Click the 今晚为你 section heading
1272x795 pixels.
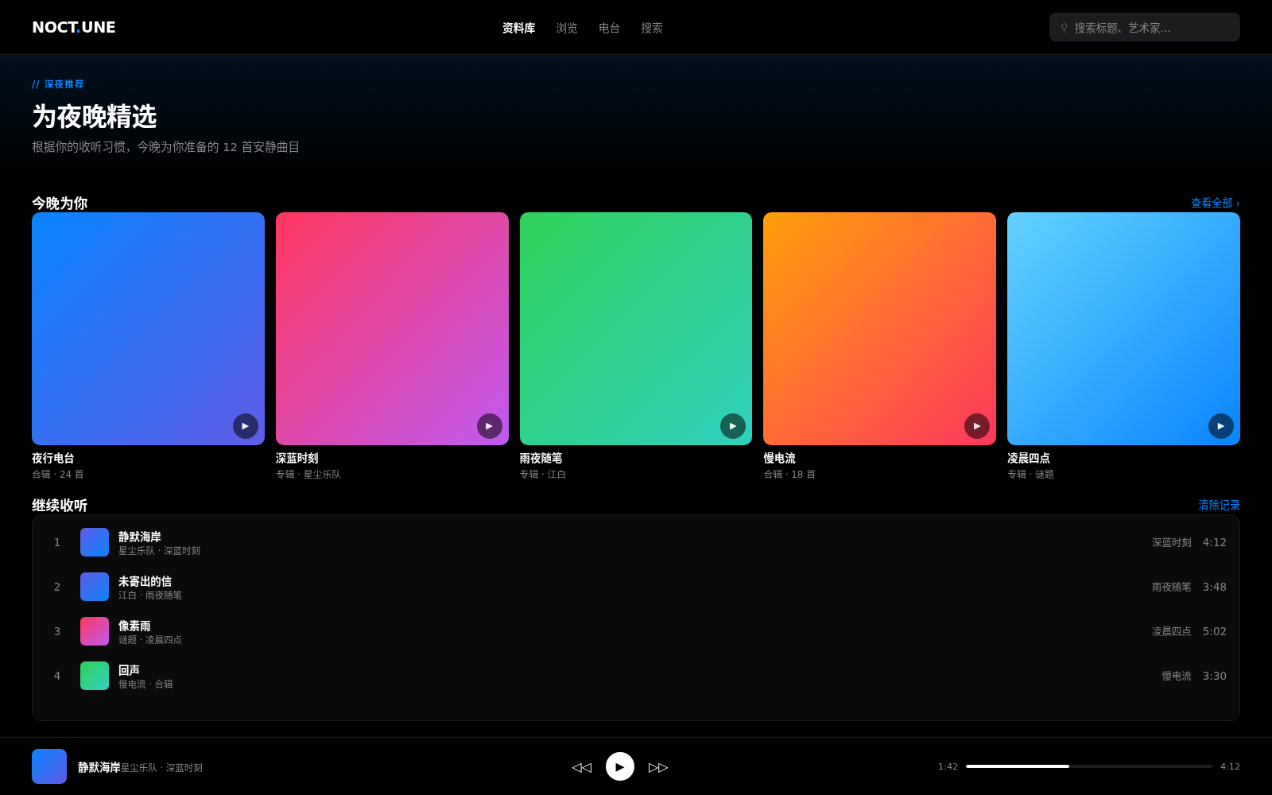(x=60, y=203)
